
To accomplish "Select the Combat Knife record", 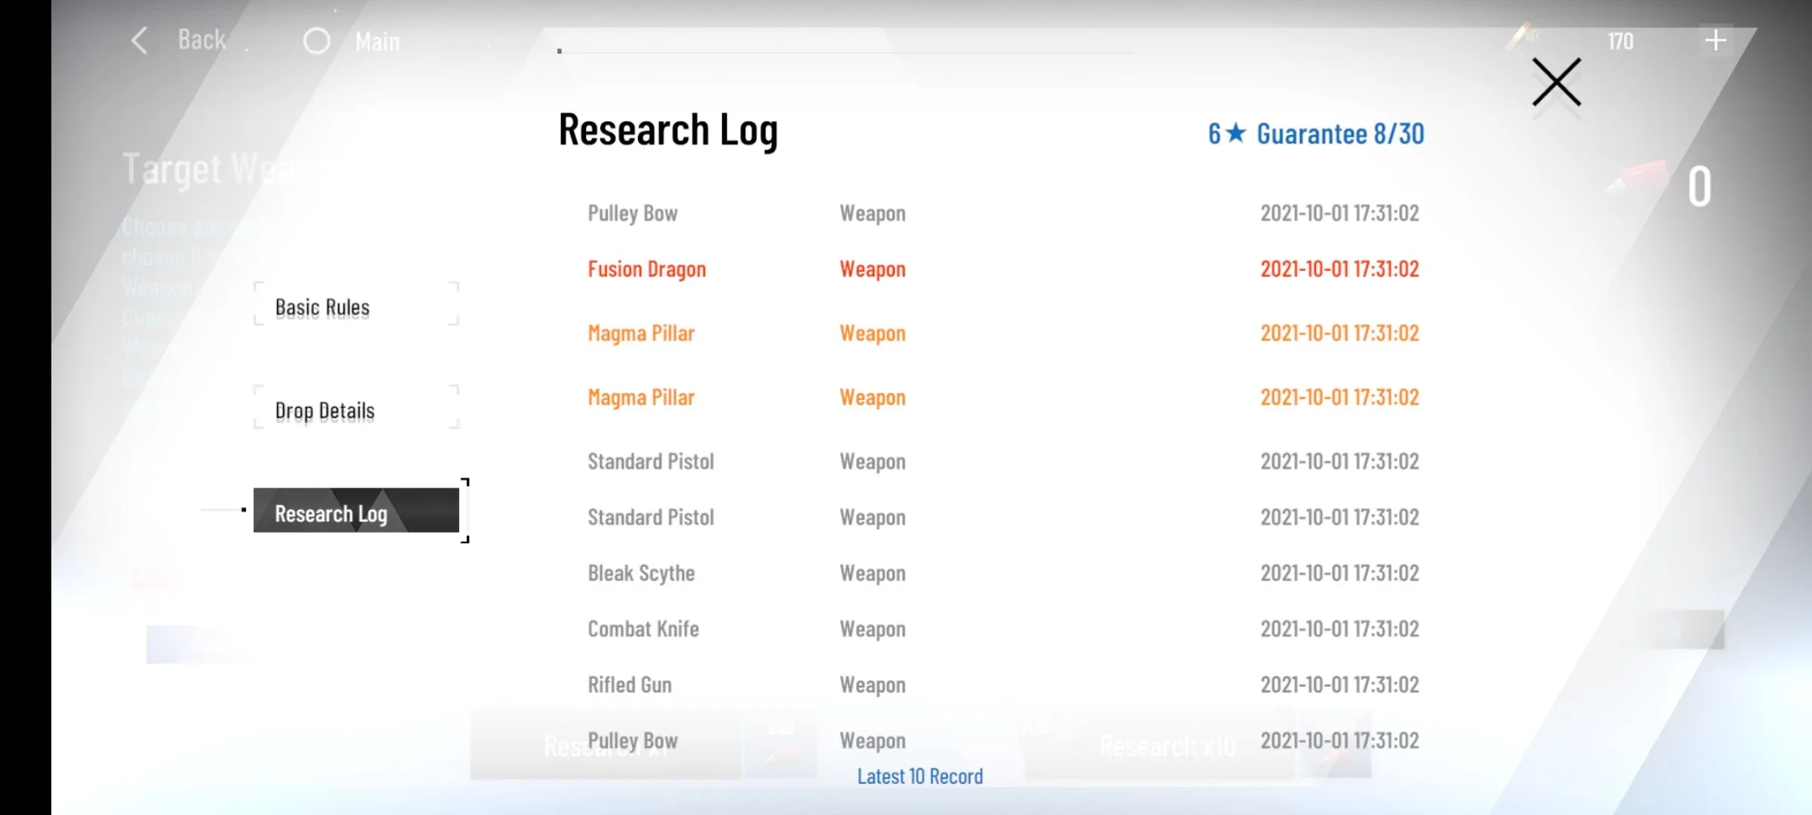I will [x=643, y=629].
